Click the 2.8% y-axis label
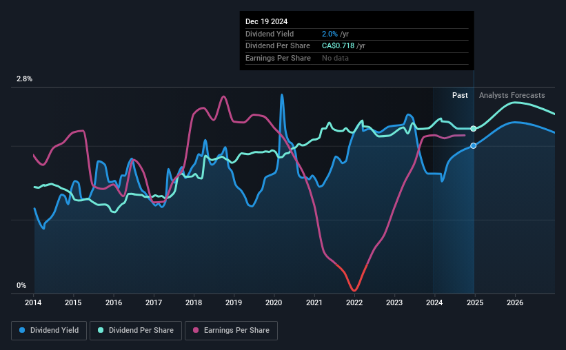 [24, 79]
